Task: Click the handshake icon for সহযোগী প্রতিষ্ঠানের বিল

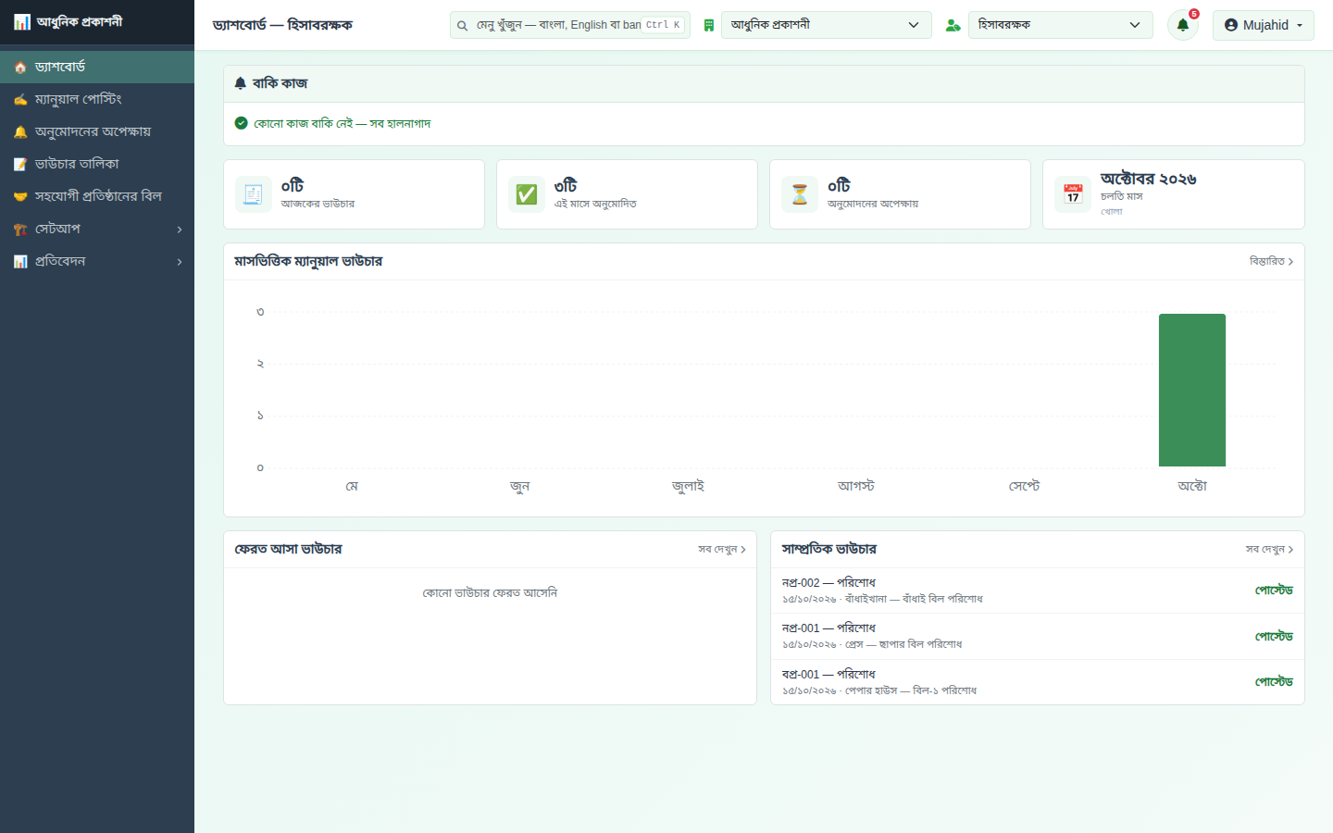Action: (20, 197)
